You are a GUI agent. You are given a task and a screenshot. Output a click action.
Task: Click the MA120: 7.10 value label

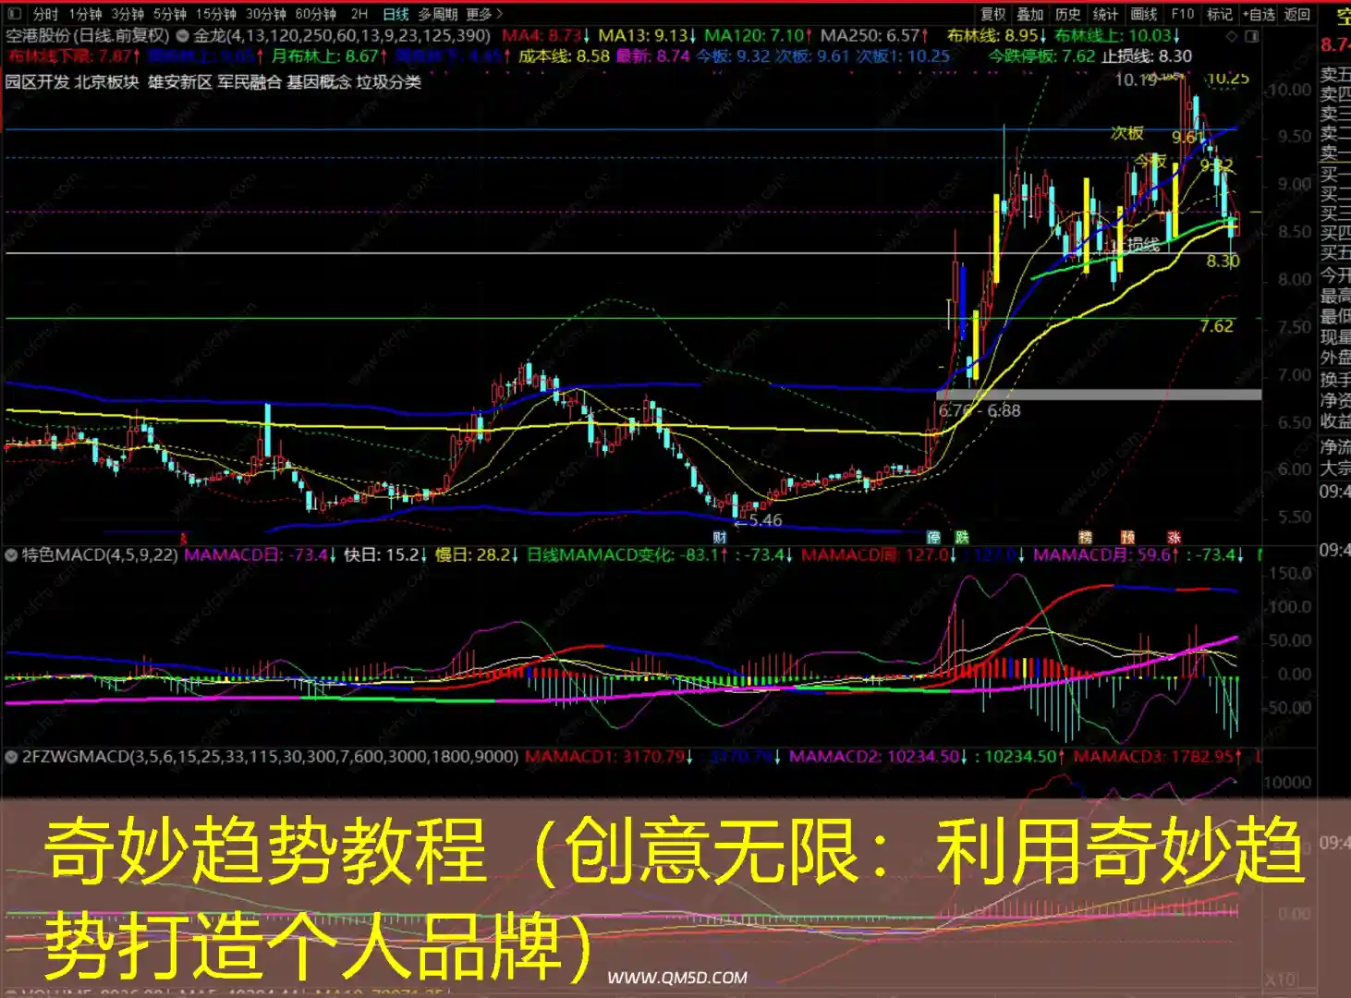coord(758,35)
